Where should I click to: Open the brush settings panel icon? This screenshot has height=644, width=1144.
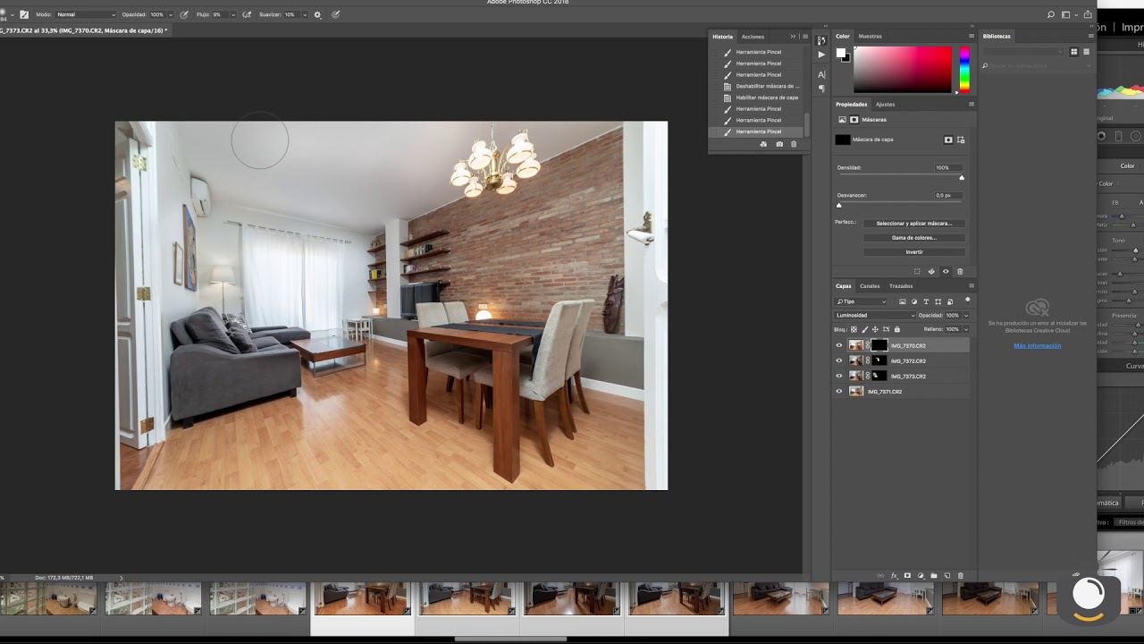coord(24,14)
